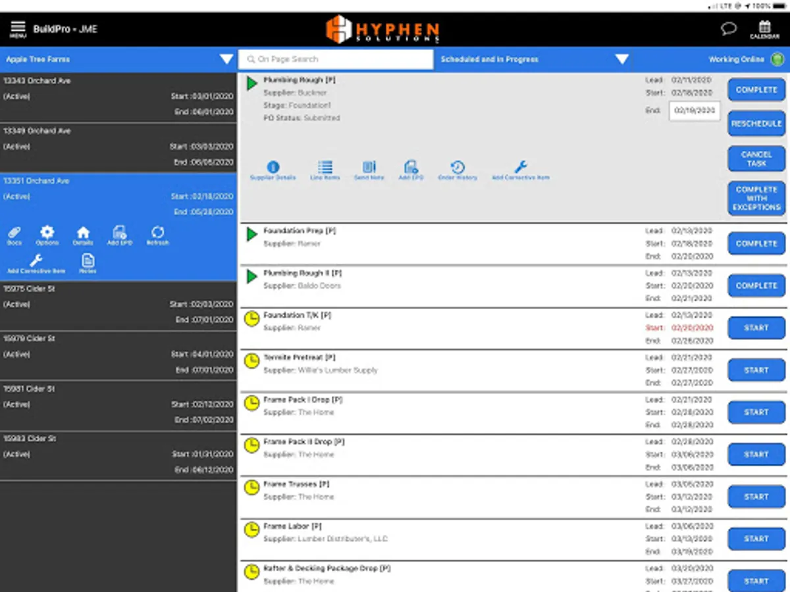The width and height of the screenshot is (790, 592).
Task: Click Complete With Exceptions button
Action: pyautogui.click(x=756, y=198)
